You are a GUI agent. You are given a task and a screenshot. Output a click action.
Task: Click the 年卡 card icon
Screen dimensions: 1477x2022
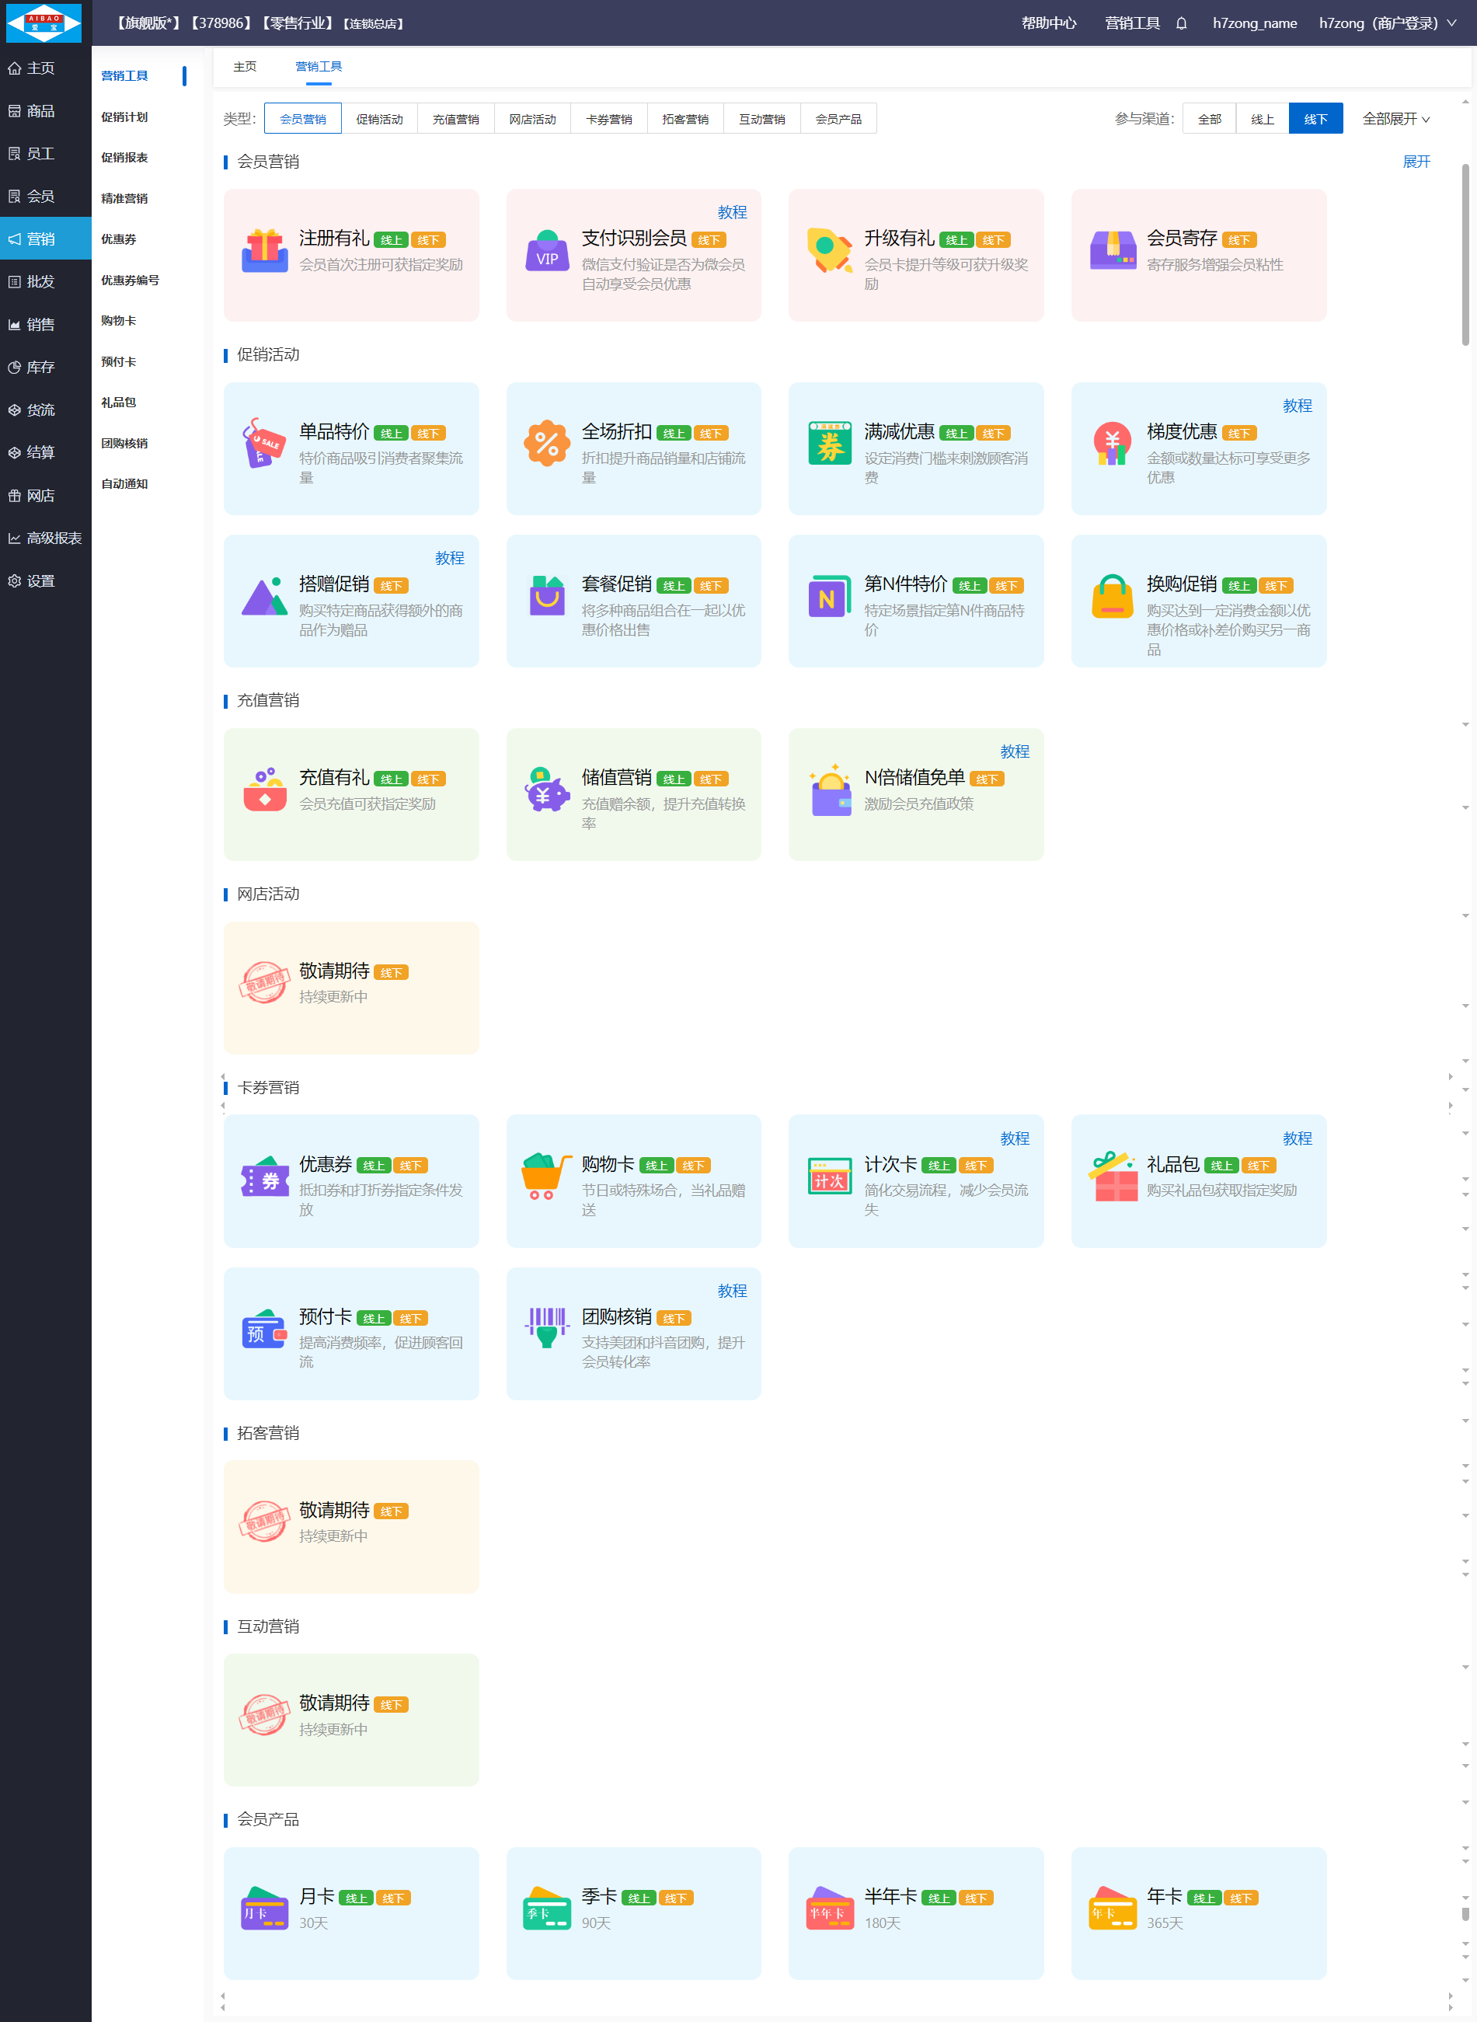[1113, 1910]
